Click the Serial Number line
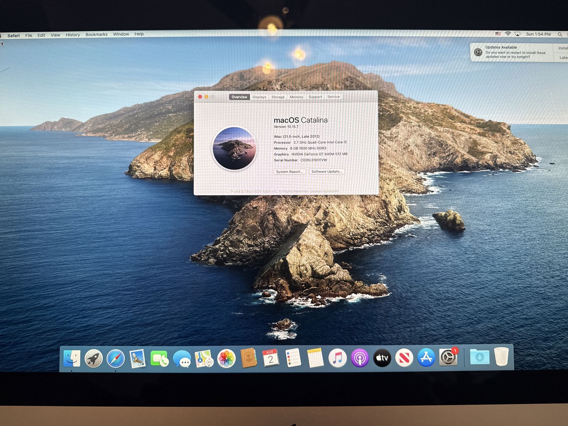This screenshot has height=426, width=568. [300, 160]
